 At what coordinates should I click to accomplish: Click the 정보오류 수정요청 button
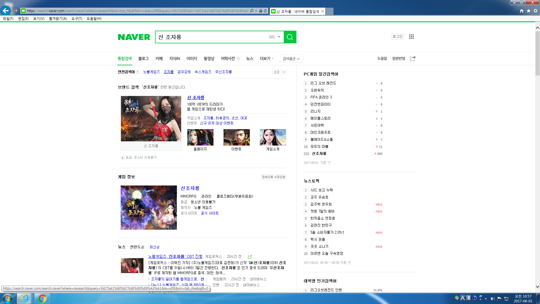point(273,177)
